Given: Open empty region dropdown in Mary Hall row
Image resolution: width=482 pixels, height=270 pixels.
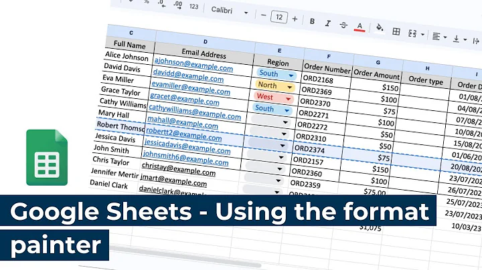Looking at the screenshot, I should click(284, 134).
